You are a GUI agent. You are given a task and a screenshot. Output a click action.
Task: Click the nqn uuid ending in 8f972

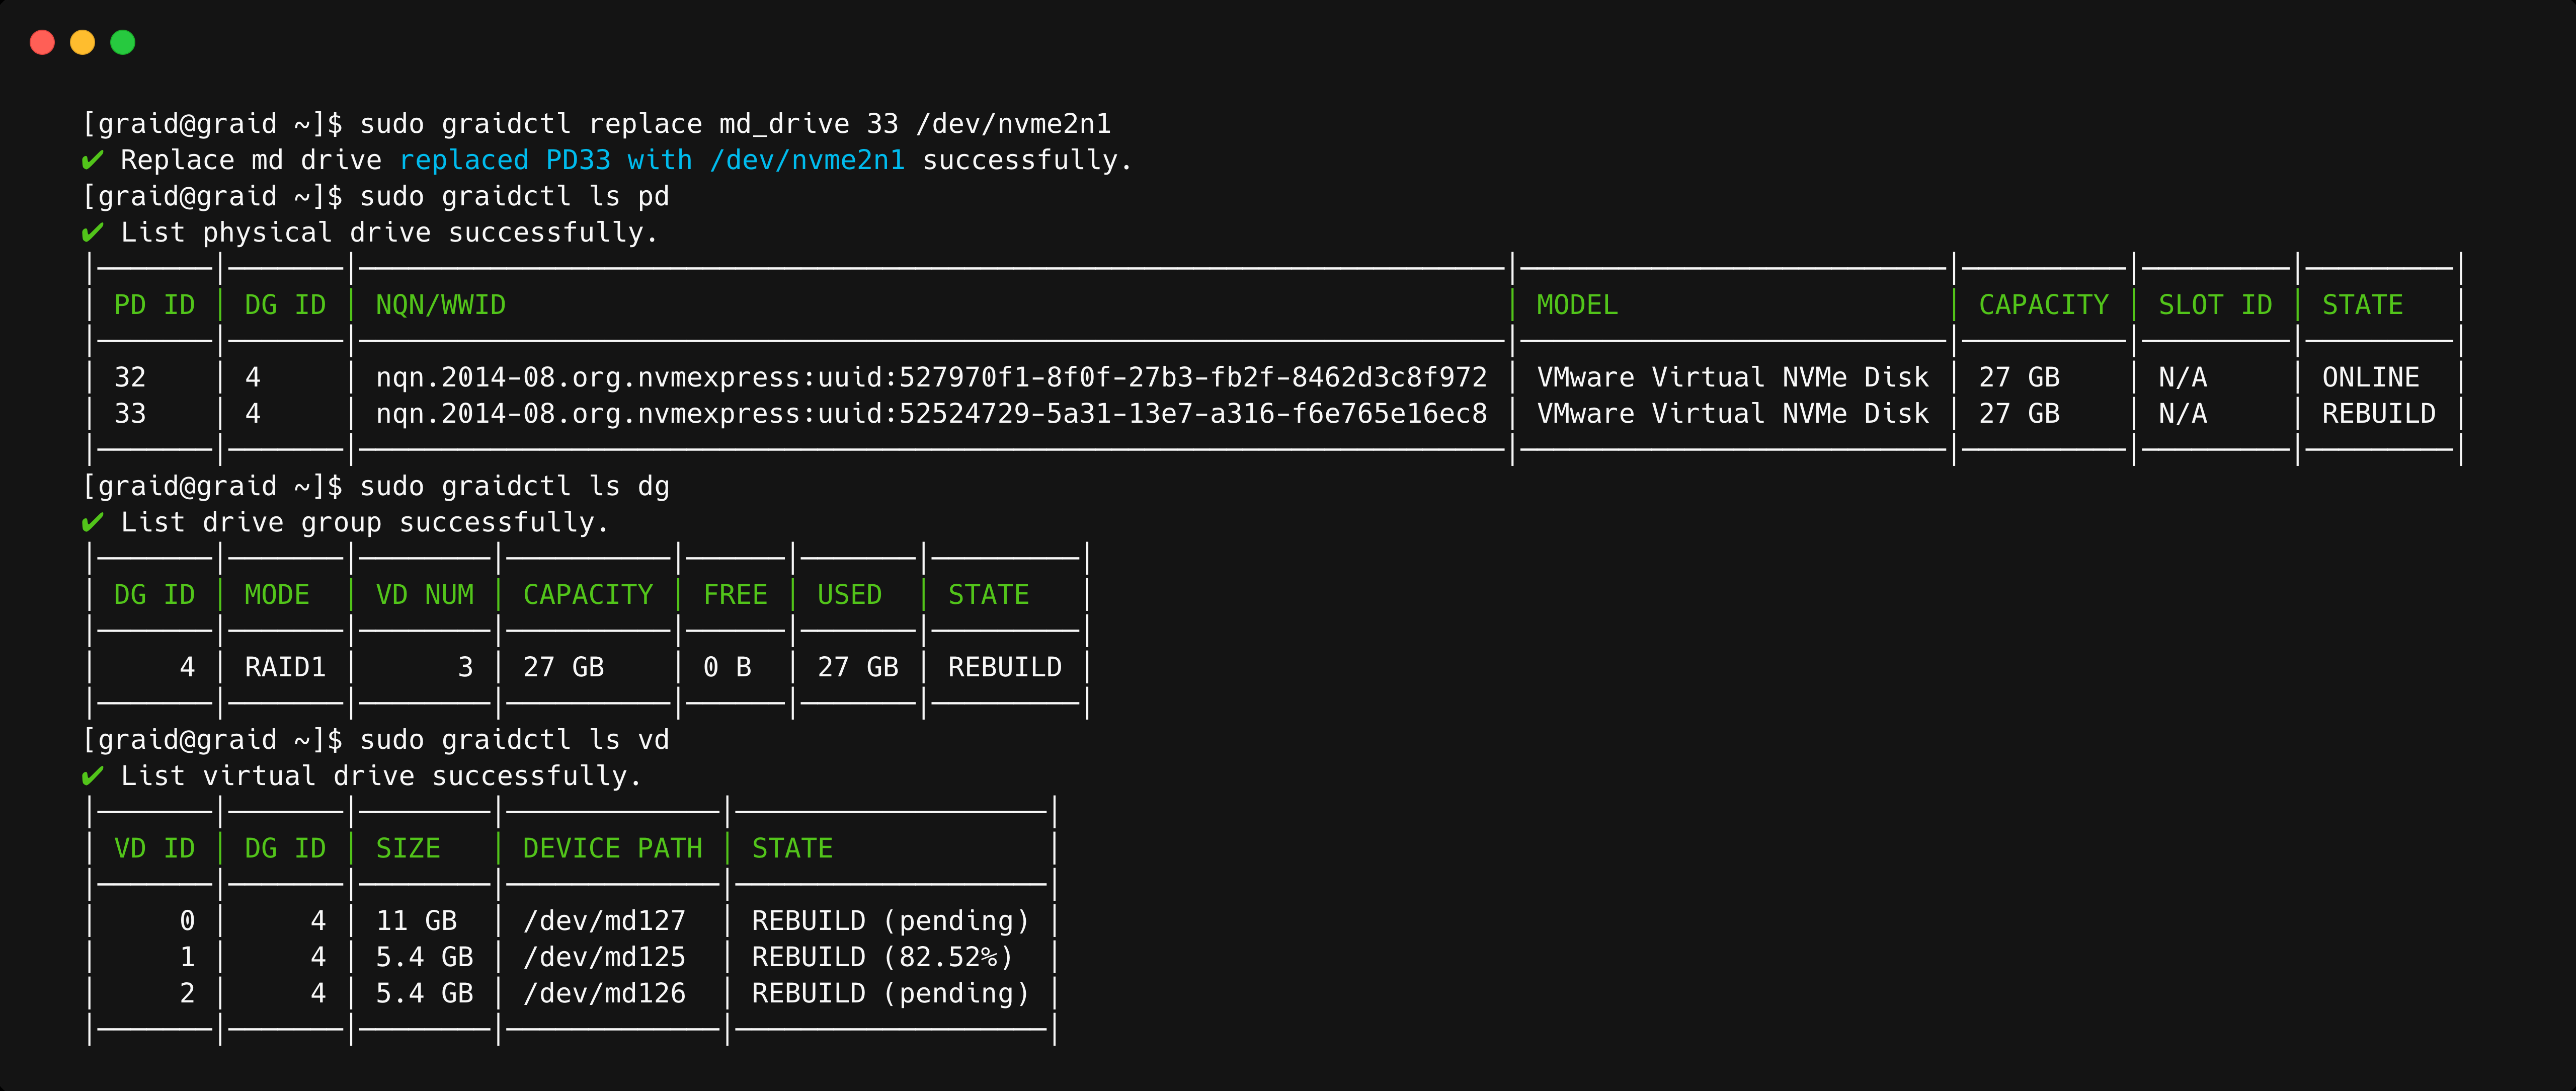point(931,377)
